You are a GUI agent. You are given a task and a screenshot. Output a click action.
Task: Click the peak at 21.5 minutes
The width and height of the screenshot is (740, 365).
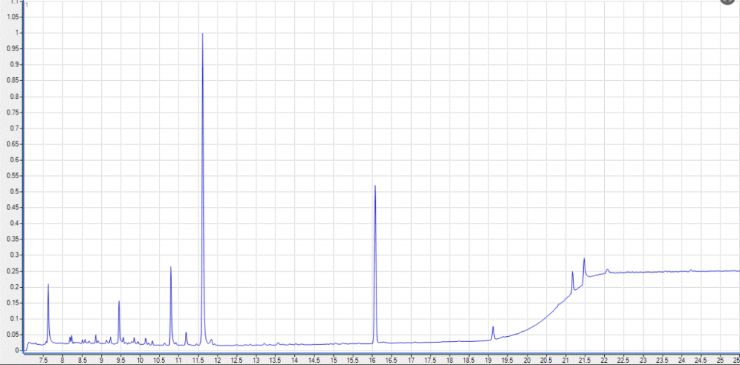(584, 259)
